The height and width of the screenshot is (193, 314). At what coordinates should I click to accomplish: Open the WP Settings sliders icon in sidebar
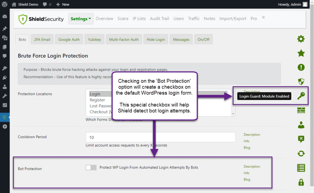(5, 105)
